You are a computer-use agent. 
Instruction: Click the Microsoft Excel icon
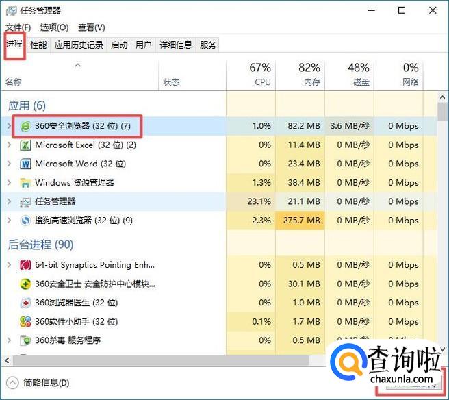(25, 145)
